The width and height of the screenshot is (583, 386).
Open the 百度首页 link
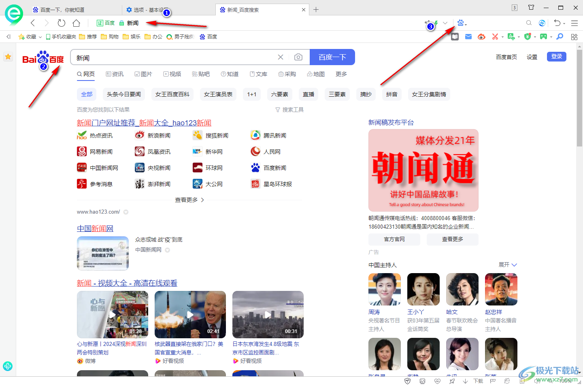tap(506, 57)
